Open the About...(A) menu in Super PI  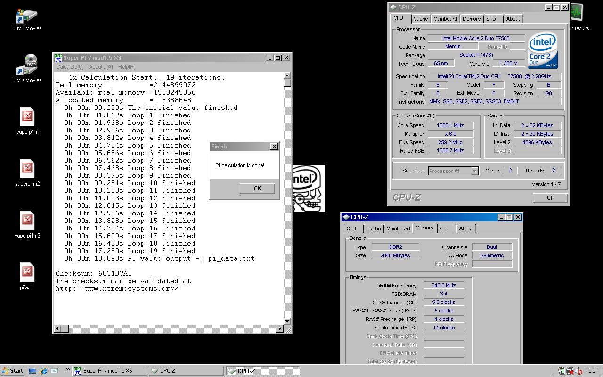[101, 67]
